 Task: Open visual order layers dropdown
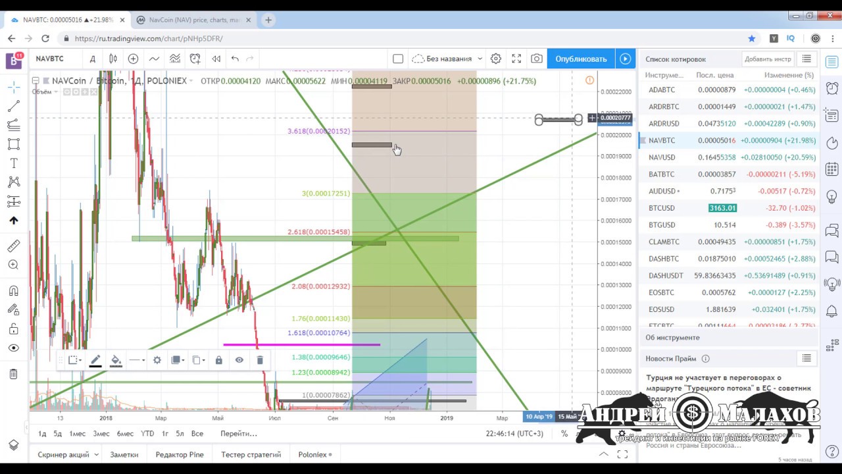[x=178, y=360]
